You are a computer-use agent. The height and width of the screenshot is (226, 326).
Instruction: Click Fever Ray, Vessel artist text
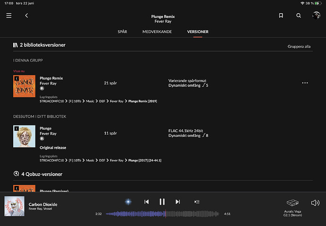pos(40,209)
